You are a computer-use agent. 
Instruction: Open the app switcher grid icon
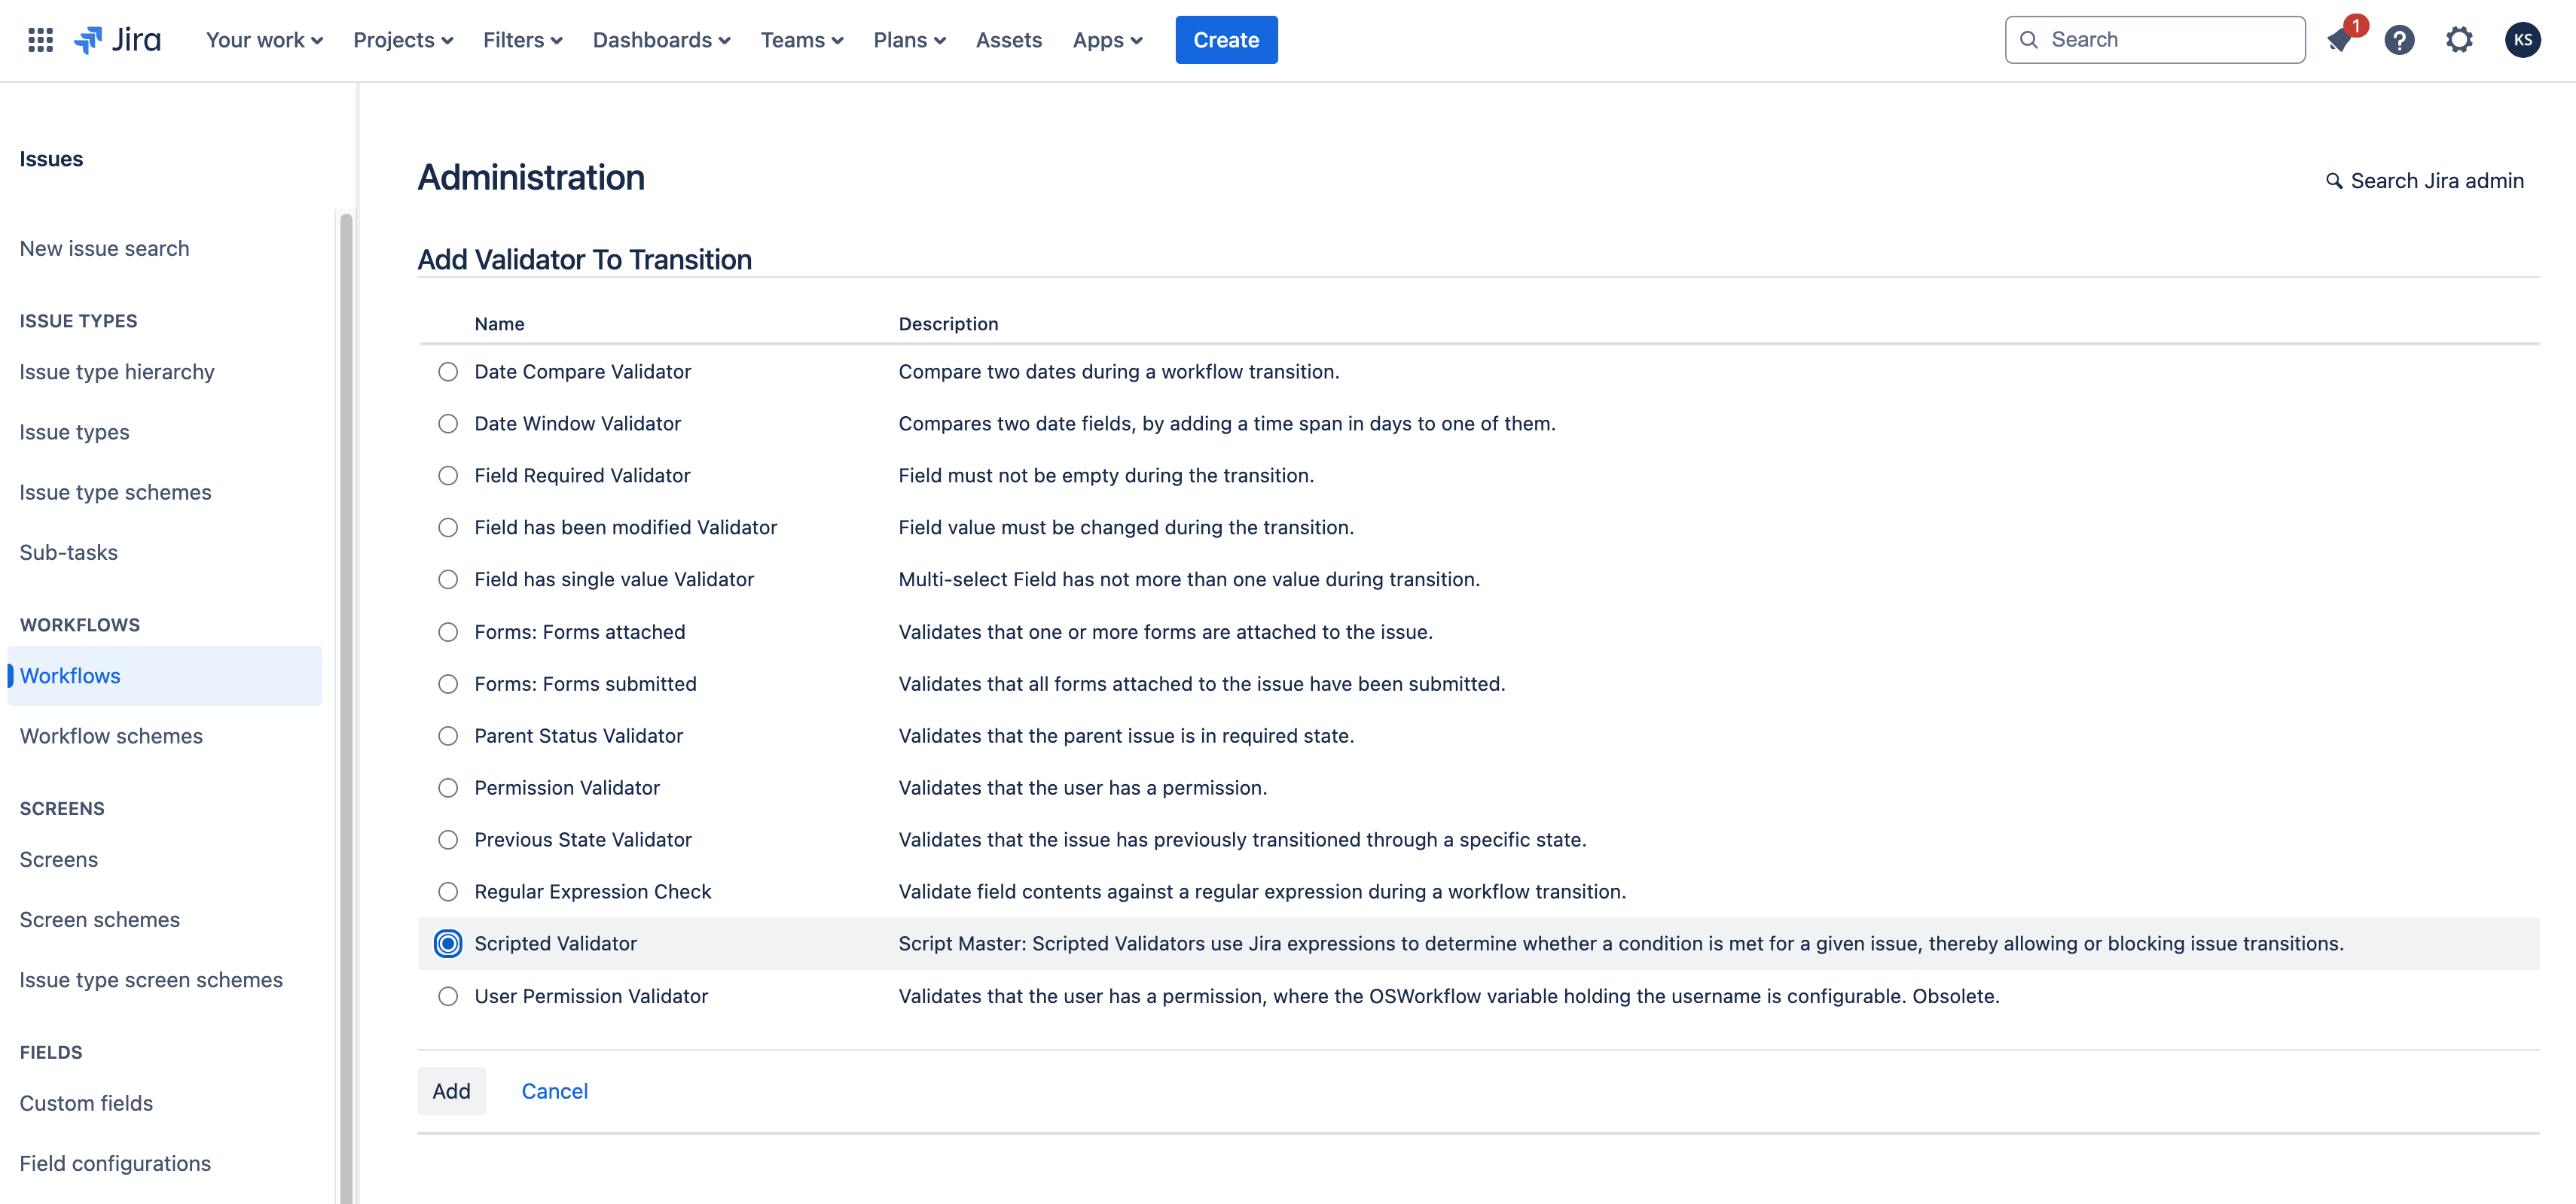click(x=40, y=40)
